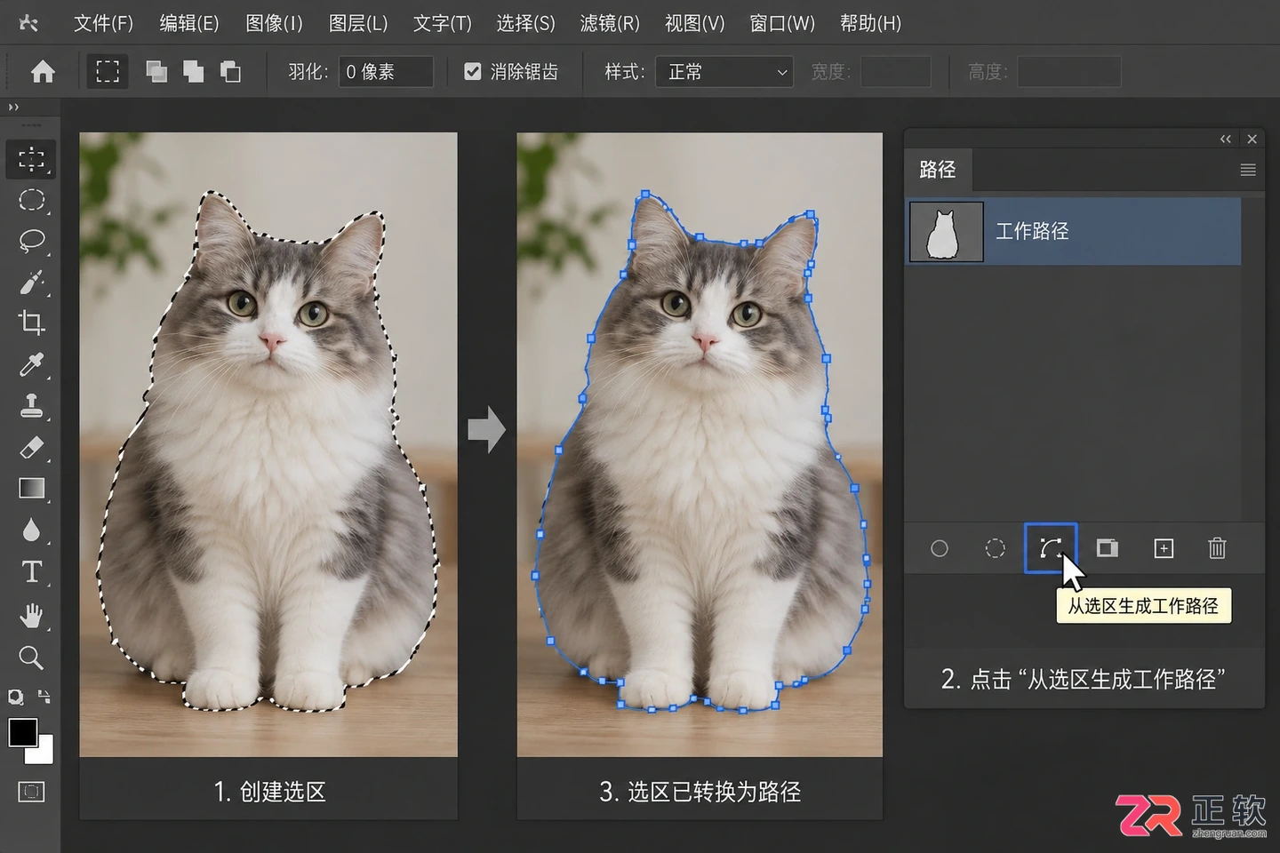Toggle the 消除锯齿 checkbox
This screenshot has height=853, width=1280.
pos(473,71)
